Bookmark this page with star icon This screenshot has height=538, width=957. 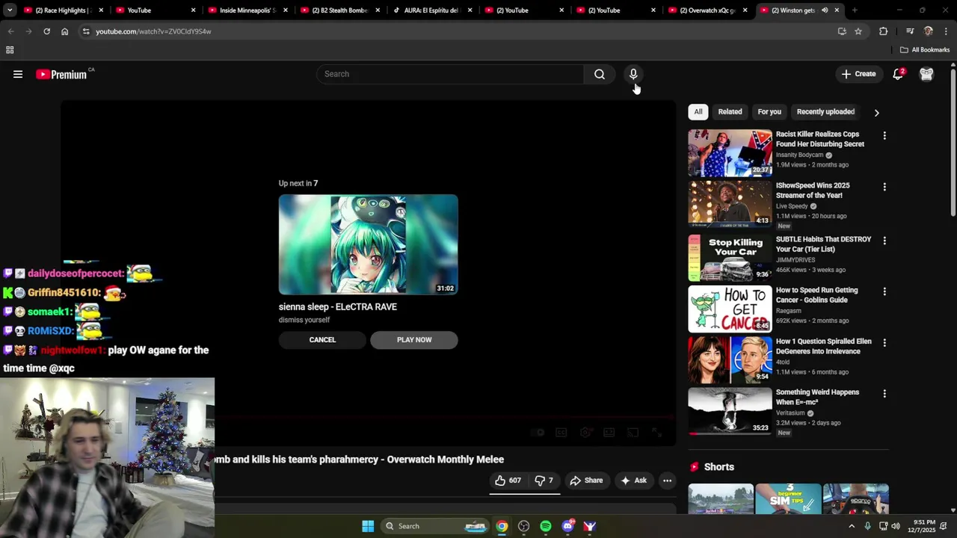click(858, 31)
